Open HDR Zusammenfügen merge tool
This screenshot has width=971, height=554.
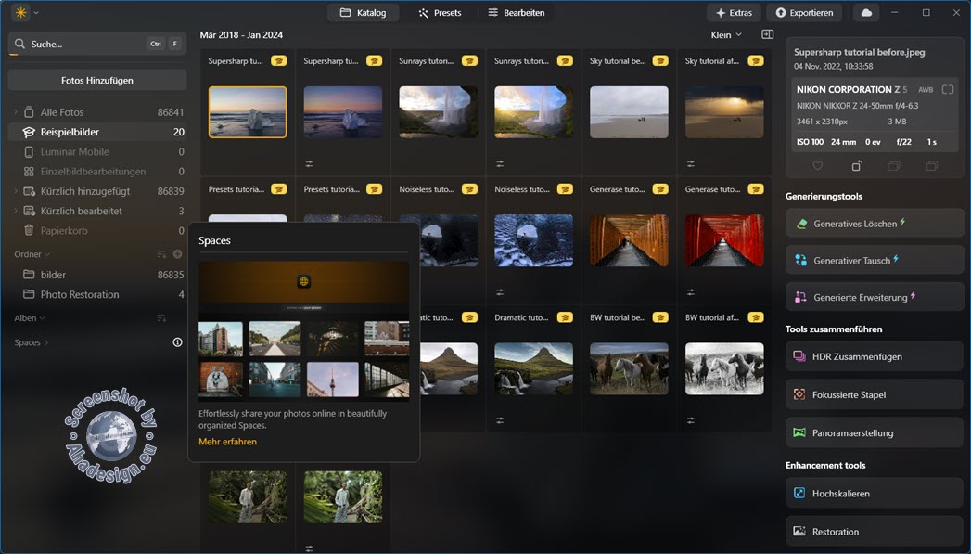pos(875,356)
